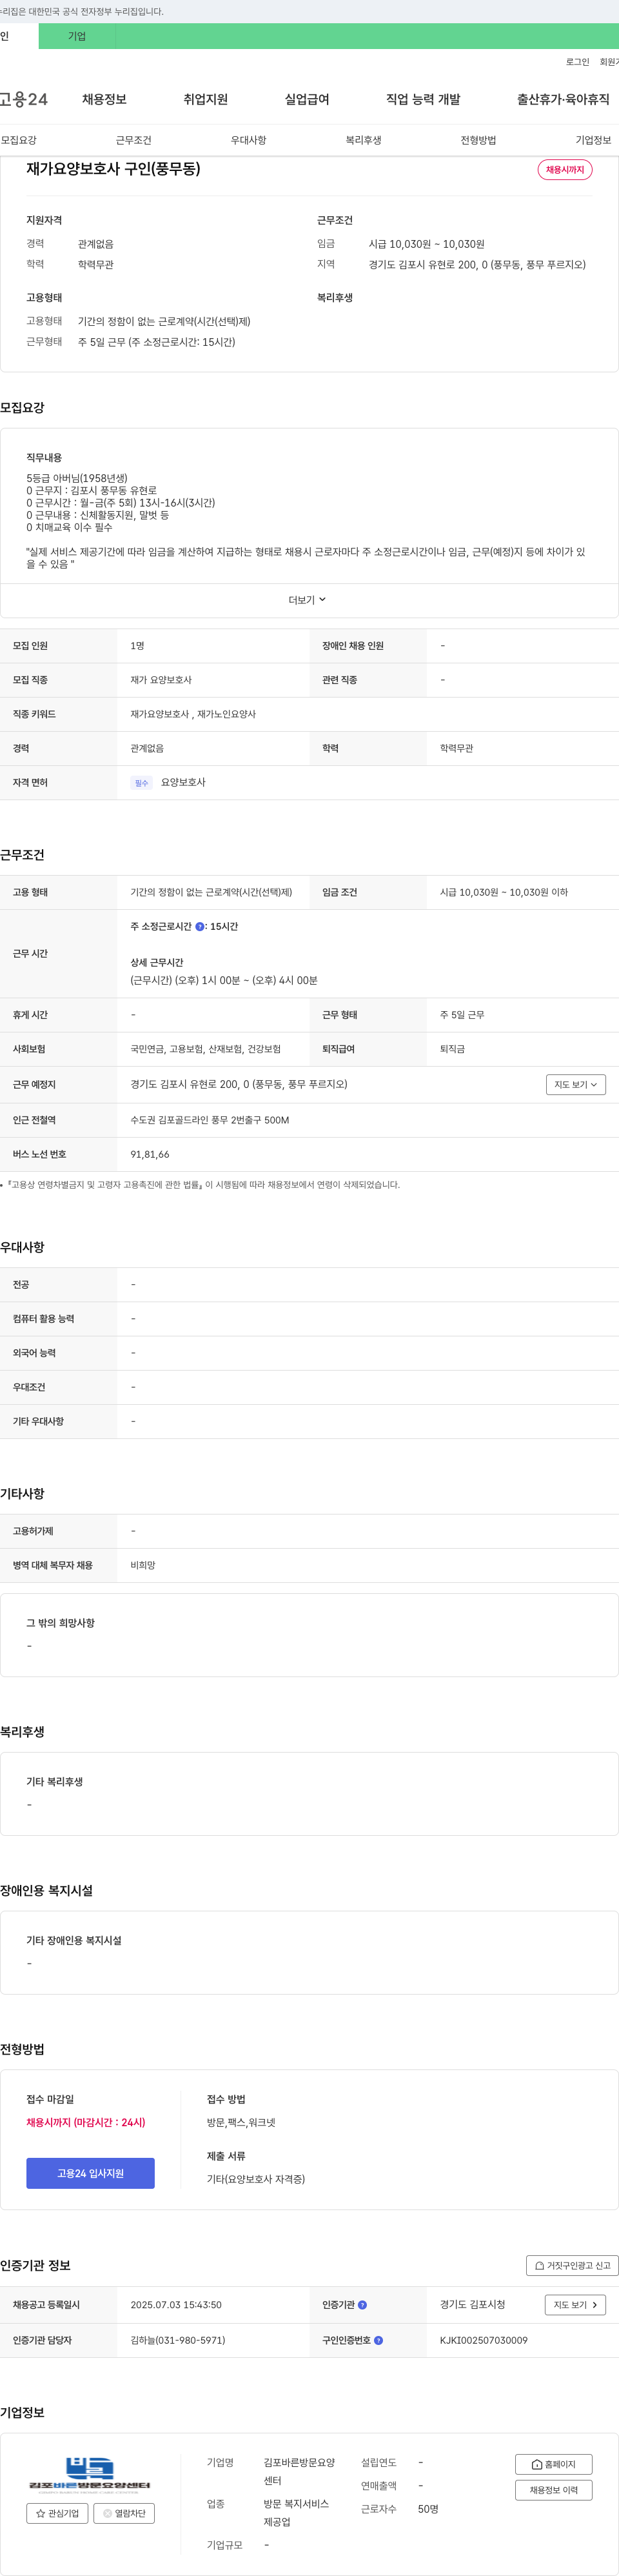Screen dimensions: 619x2576
Task: Open the 직업 능력 개발 menu
Action: [423, 99]
